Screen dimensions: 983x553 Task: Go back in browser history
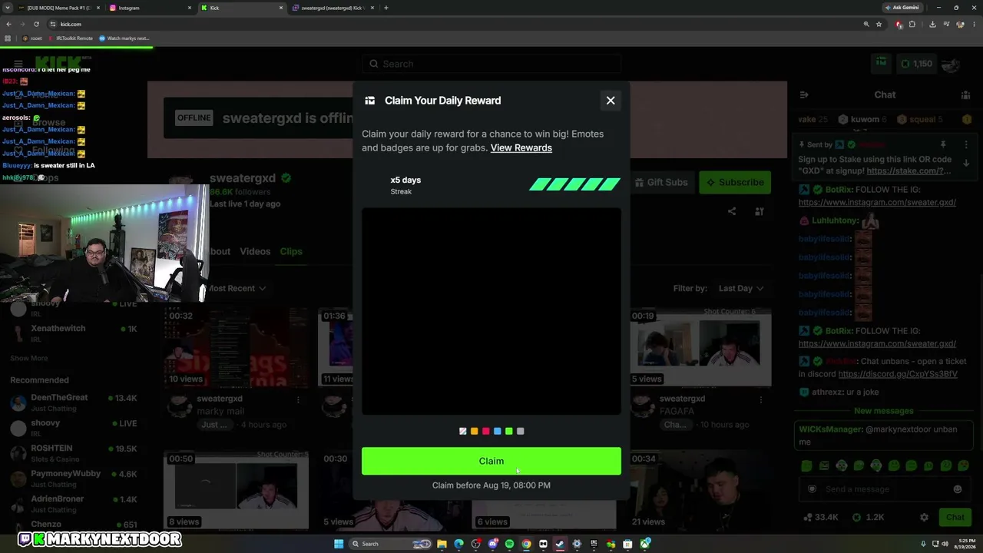coord(8,24)
